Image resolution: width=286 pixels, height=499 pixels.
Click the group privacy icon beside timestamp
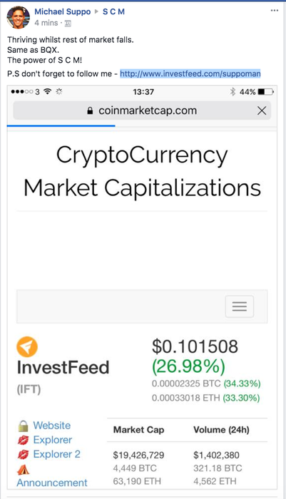[x=68, y=24]
